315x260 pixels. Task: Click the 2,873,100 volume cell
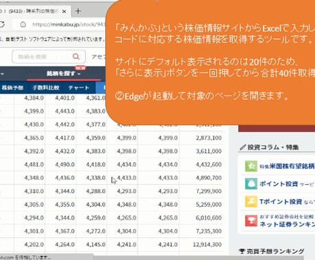click(x=209, y=138)
